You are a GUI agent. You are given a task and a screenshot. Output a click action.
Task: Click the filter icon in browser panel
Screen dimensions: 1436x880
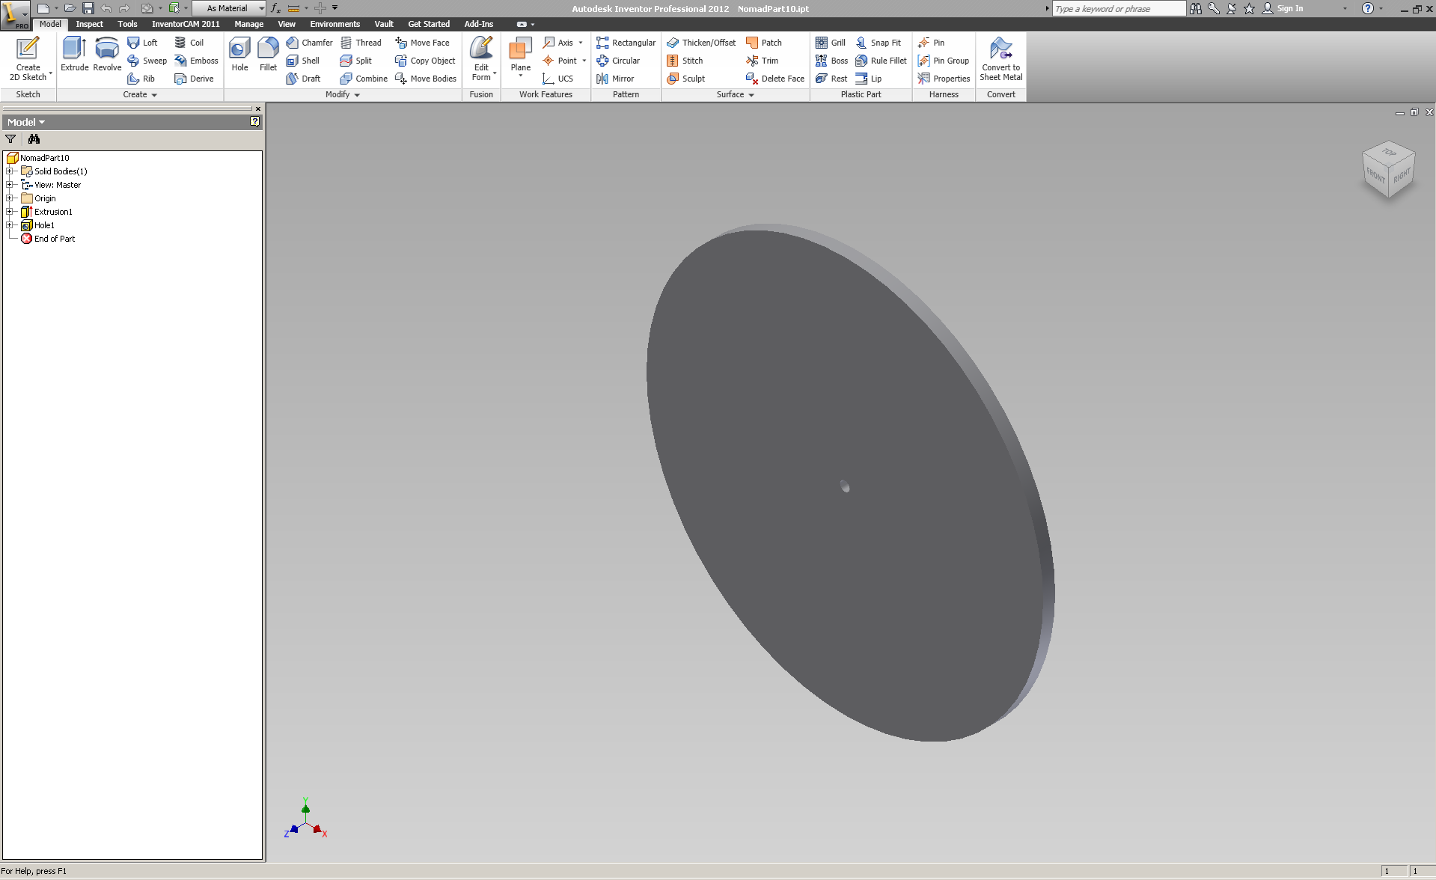click(10, 139)
